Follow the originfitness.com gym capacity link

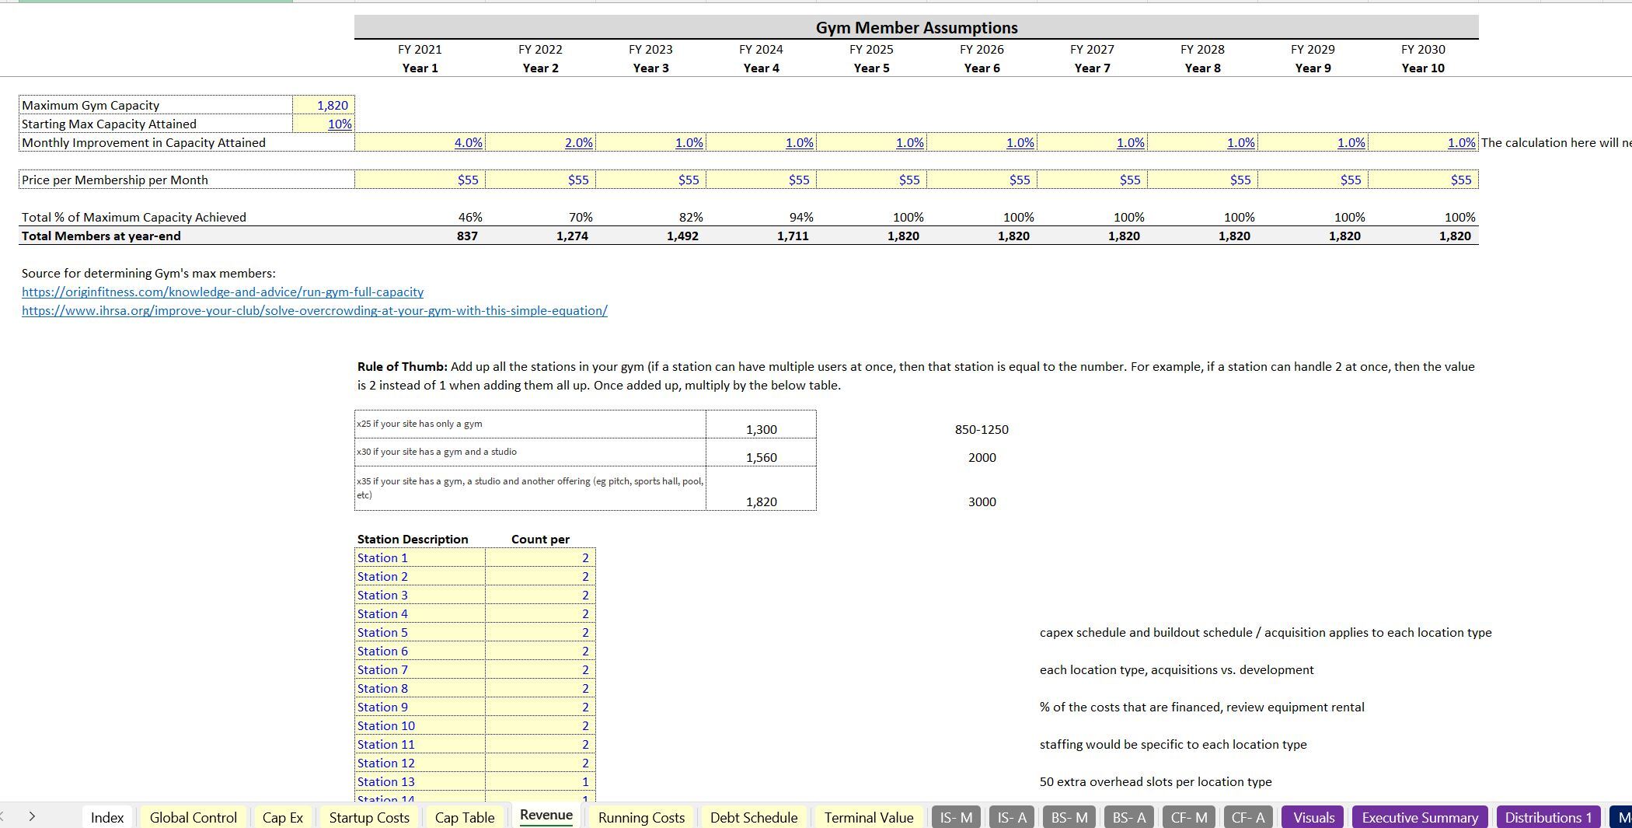(x=223, y=292)
